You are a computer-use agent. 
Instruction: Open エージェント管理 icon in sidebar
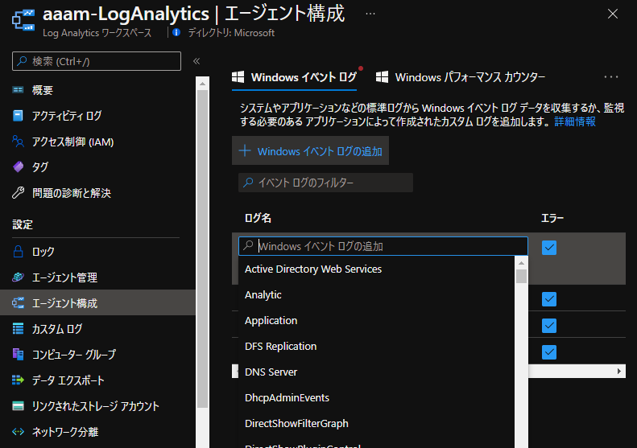point(18,277)
